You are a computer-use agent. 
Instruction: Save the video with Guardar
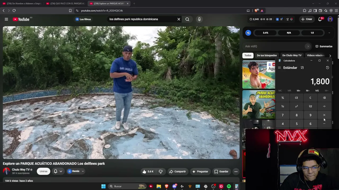221,172
